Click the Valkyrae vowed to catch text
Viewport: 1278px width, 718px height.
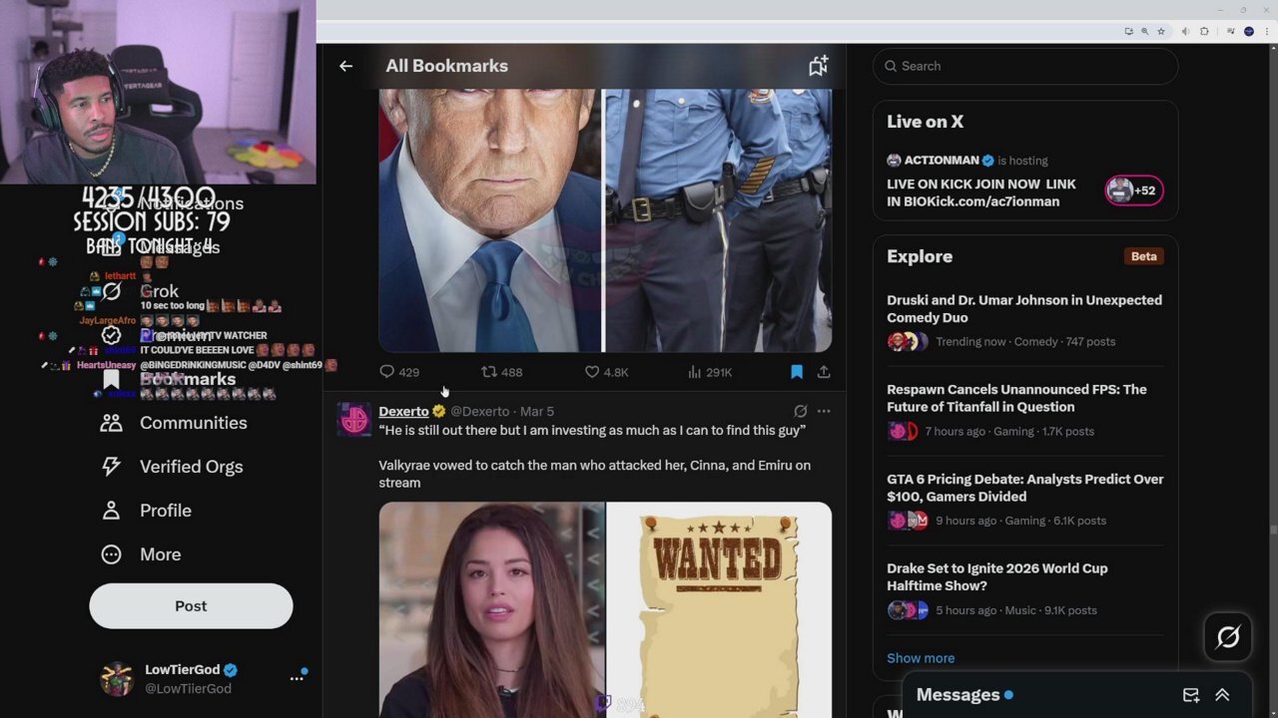(x=594, y=474)
